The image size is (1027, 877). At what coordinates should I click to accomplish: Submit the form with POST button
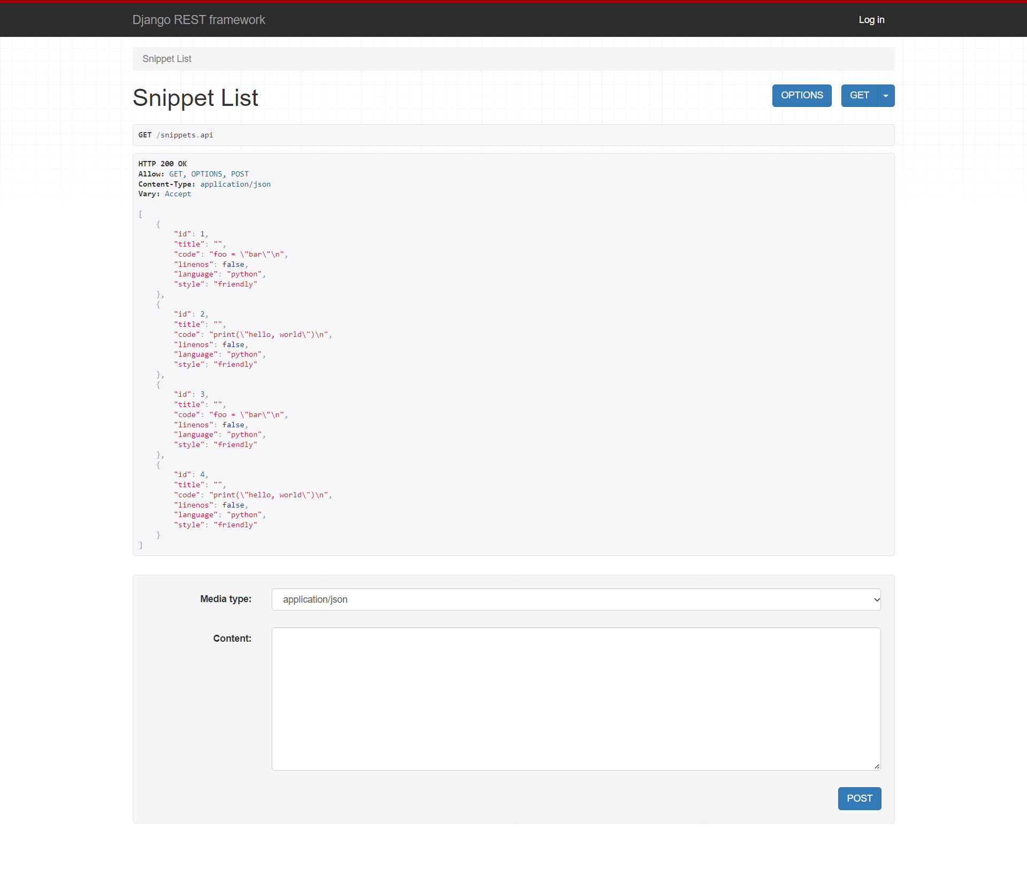click(x=859, y=798)
